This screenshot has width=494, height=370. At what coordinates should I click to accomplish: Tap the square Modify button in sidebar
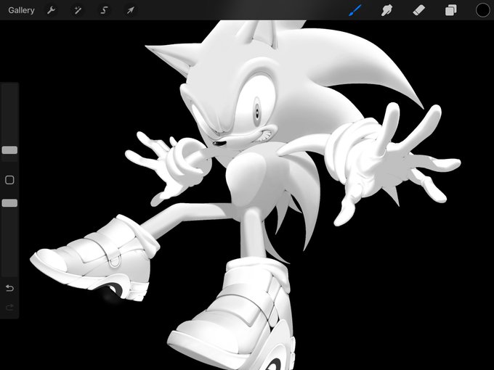pos(9,180)
